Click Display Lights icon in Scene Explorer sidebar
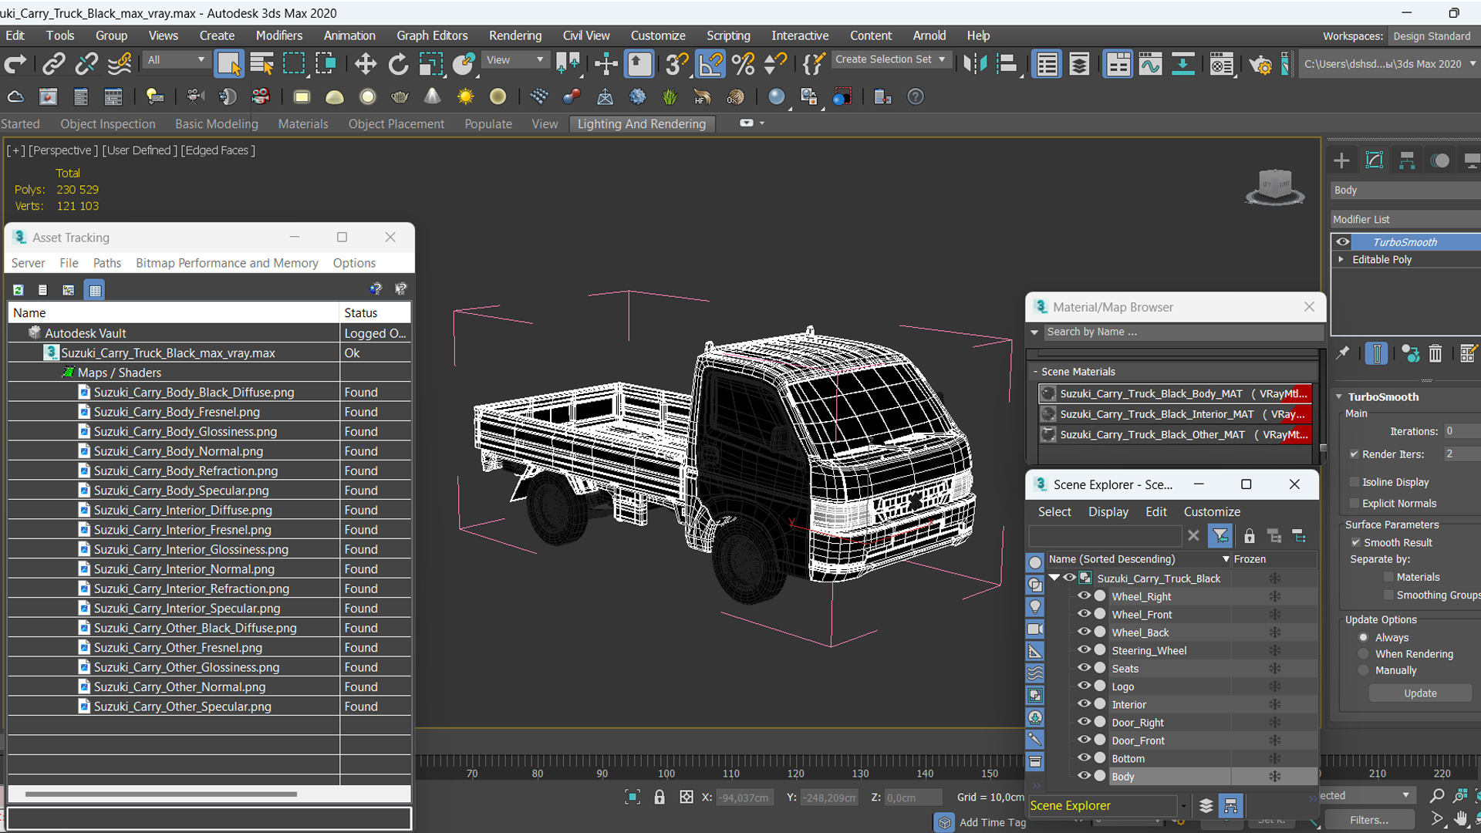Screen dimensions: 1481x833 click(x=1035, y=607)
